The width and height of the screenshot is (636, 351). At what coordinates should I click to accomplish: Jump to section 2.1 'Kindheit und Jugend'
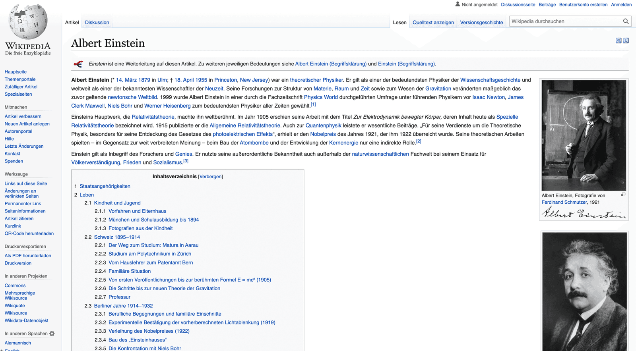point(117,203)
